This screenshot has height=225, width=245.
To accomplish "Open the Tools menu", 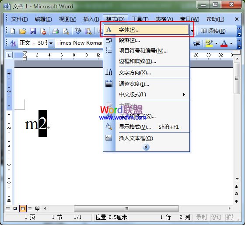I will [140, 19].
